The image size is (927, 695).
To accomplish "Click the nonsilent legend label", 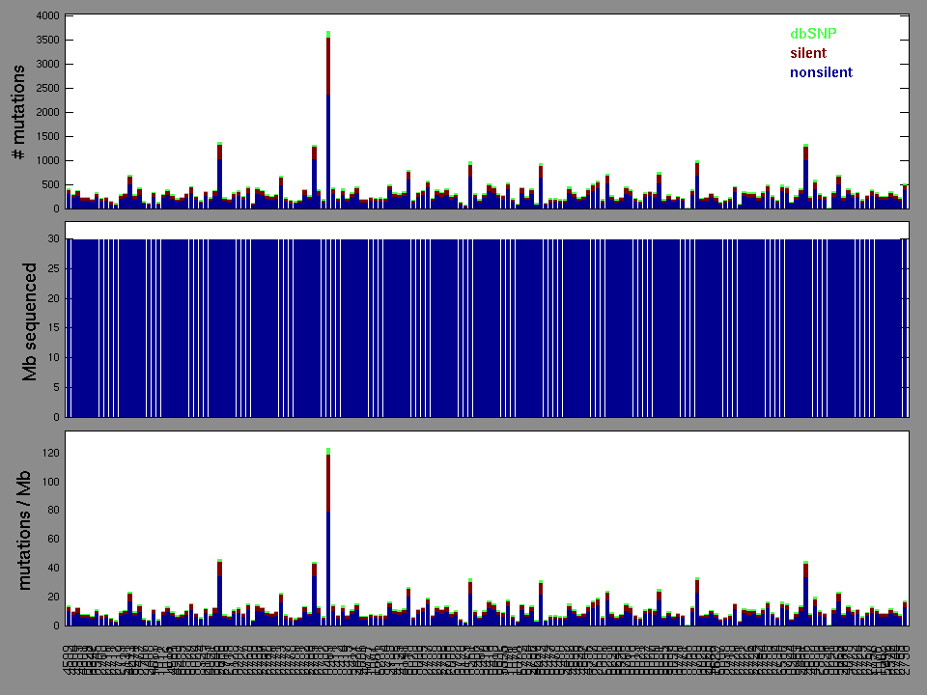I will (821, 72).
